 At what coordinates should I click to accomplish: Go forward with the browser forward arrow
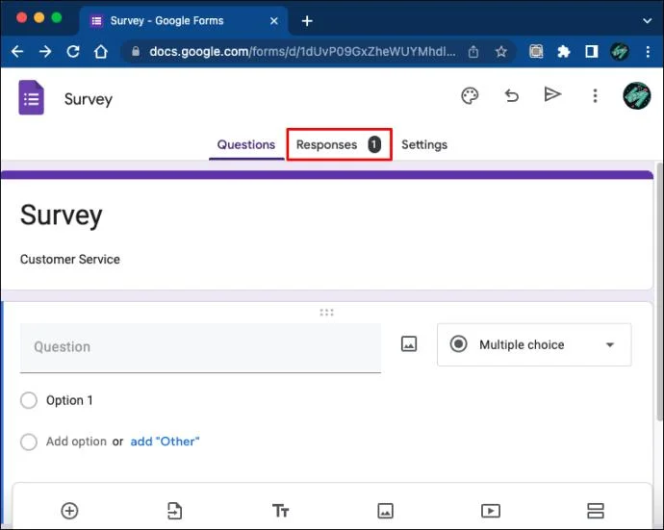(x=45, y=52)
